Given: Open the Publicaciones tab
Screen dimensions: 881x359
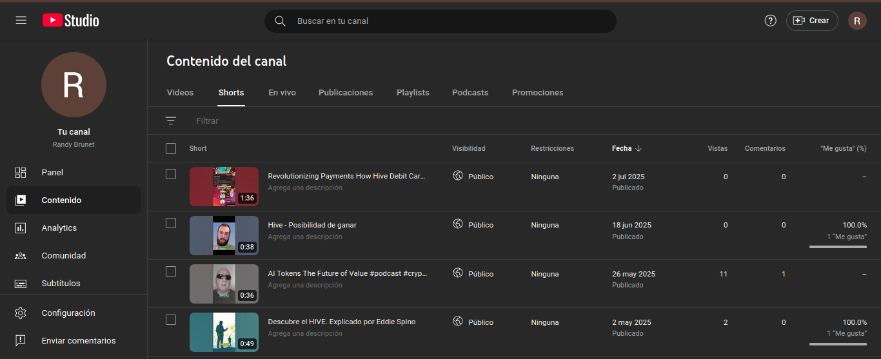Looking at the screenshot, I should tap(346, 93).
